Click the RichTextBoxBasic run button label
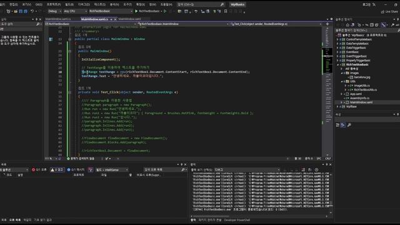 (x=149, y=11)
